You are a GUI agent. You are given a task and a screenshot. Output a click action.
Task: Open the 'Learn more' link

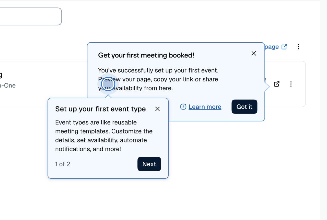pos(205,107)
